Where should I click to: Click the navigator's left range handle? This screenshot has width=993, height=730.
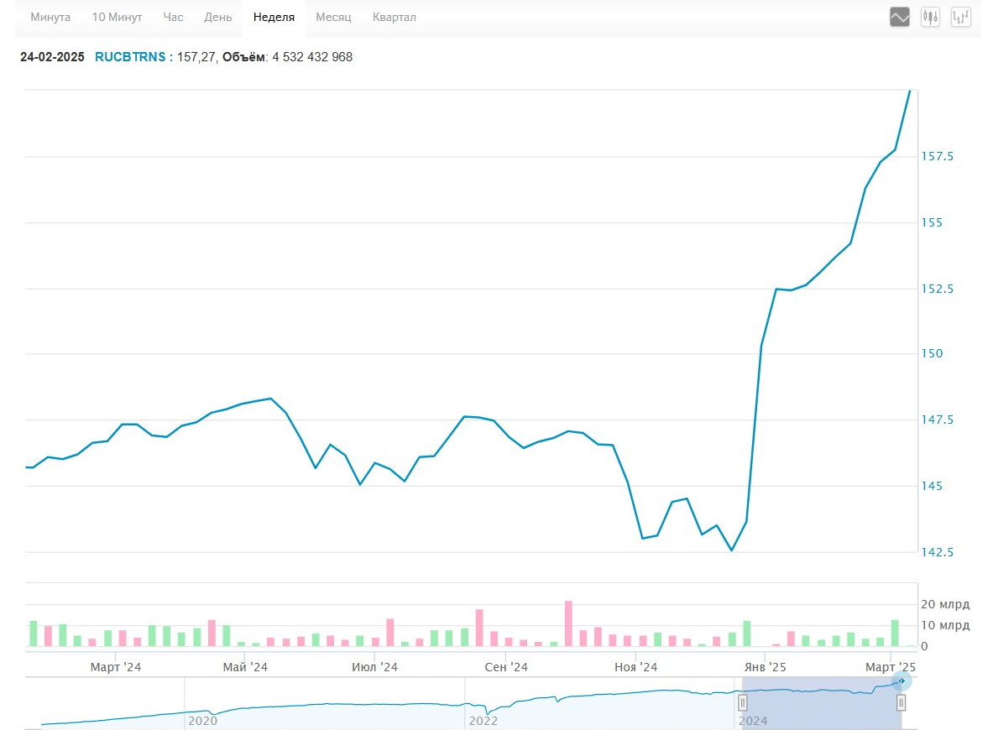pos(743,703)
